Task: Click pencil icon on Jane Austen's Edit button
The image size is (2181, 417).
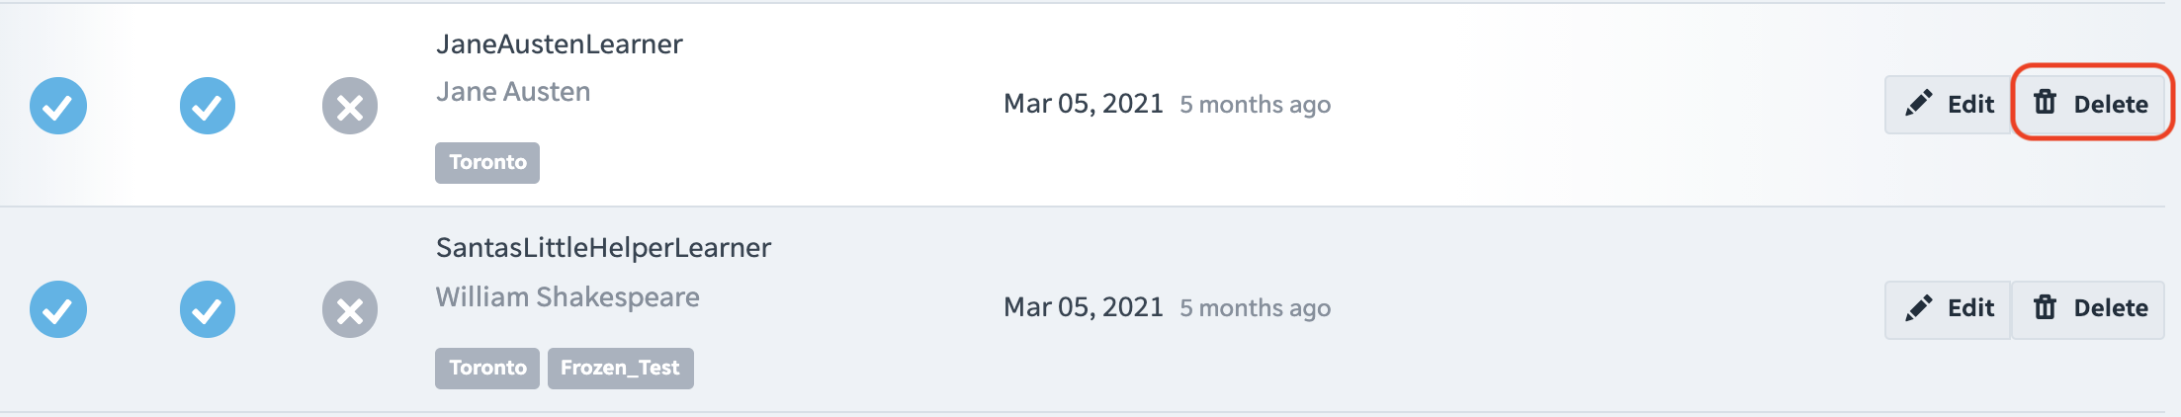Action: coord(1918,103)
